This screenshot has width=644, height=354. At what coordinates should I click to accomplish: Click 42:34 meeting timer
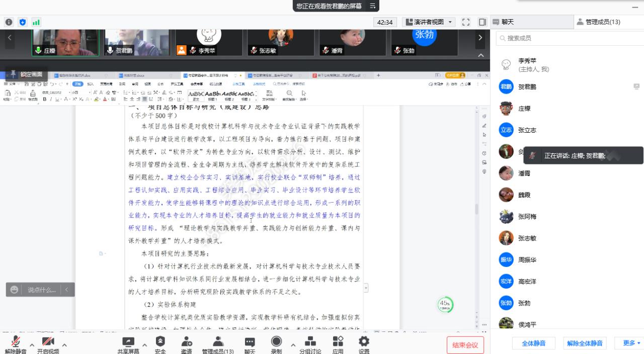pyautogui.click(x=385, y=22)
